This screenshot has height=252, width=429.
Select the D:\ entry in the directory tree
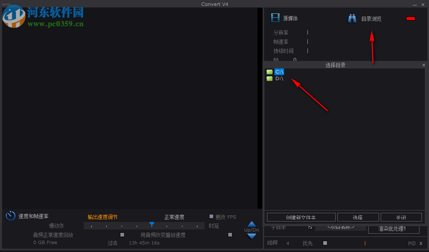[279, 78]
